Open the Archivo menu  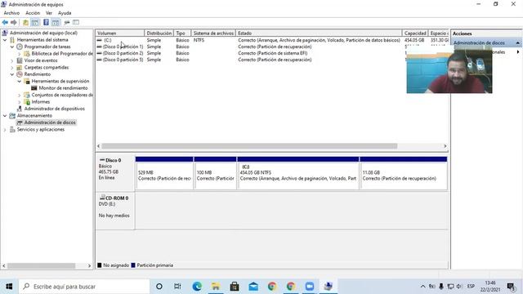pos(11,13)
